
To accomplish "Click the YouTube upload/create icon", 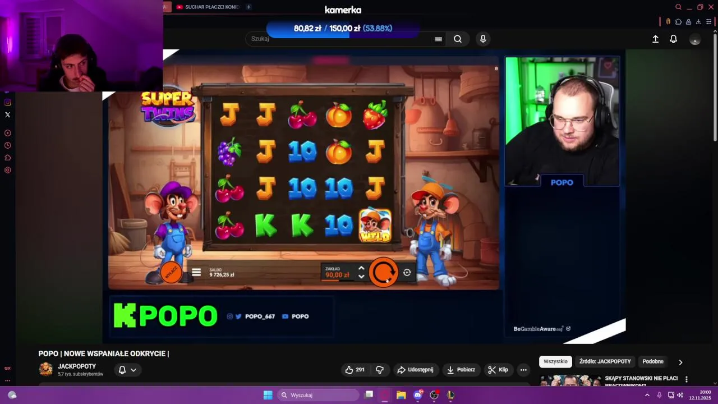I will pyautogui.click(x=655, y=39).
